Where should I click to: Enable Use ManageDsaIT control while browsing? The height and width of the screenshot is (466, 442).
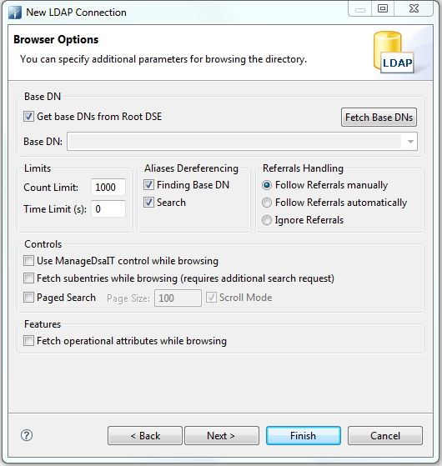[x=28, y=261]
